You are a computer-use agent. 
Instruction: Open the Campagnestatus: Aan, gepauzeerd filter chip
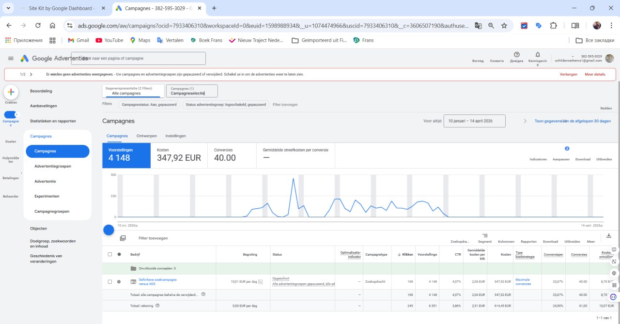click(149, 104)
